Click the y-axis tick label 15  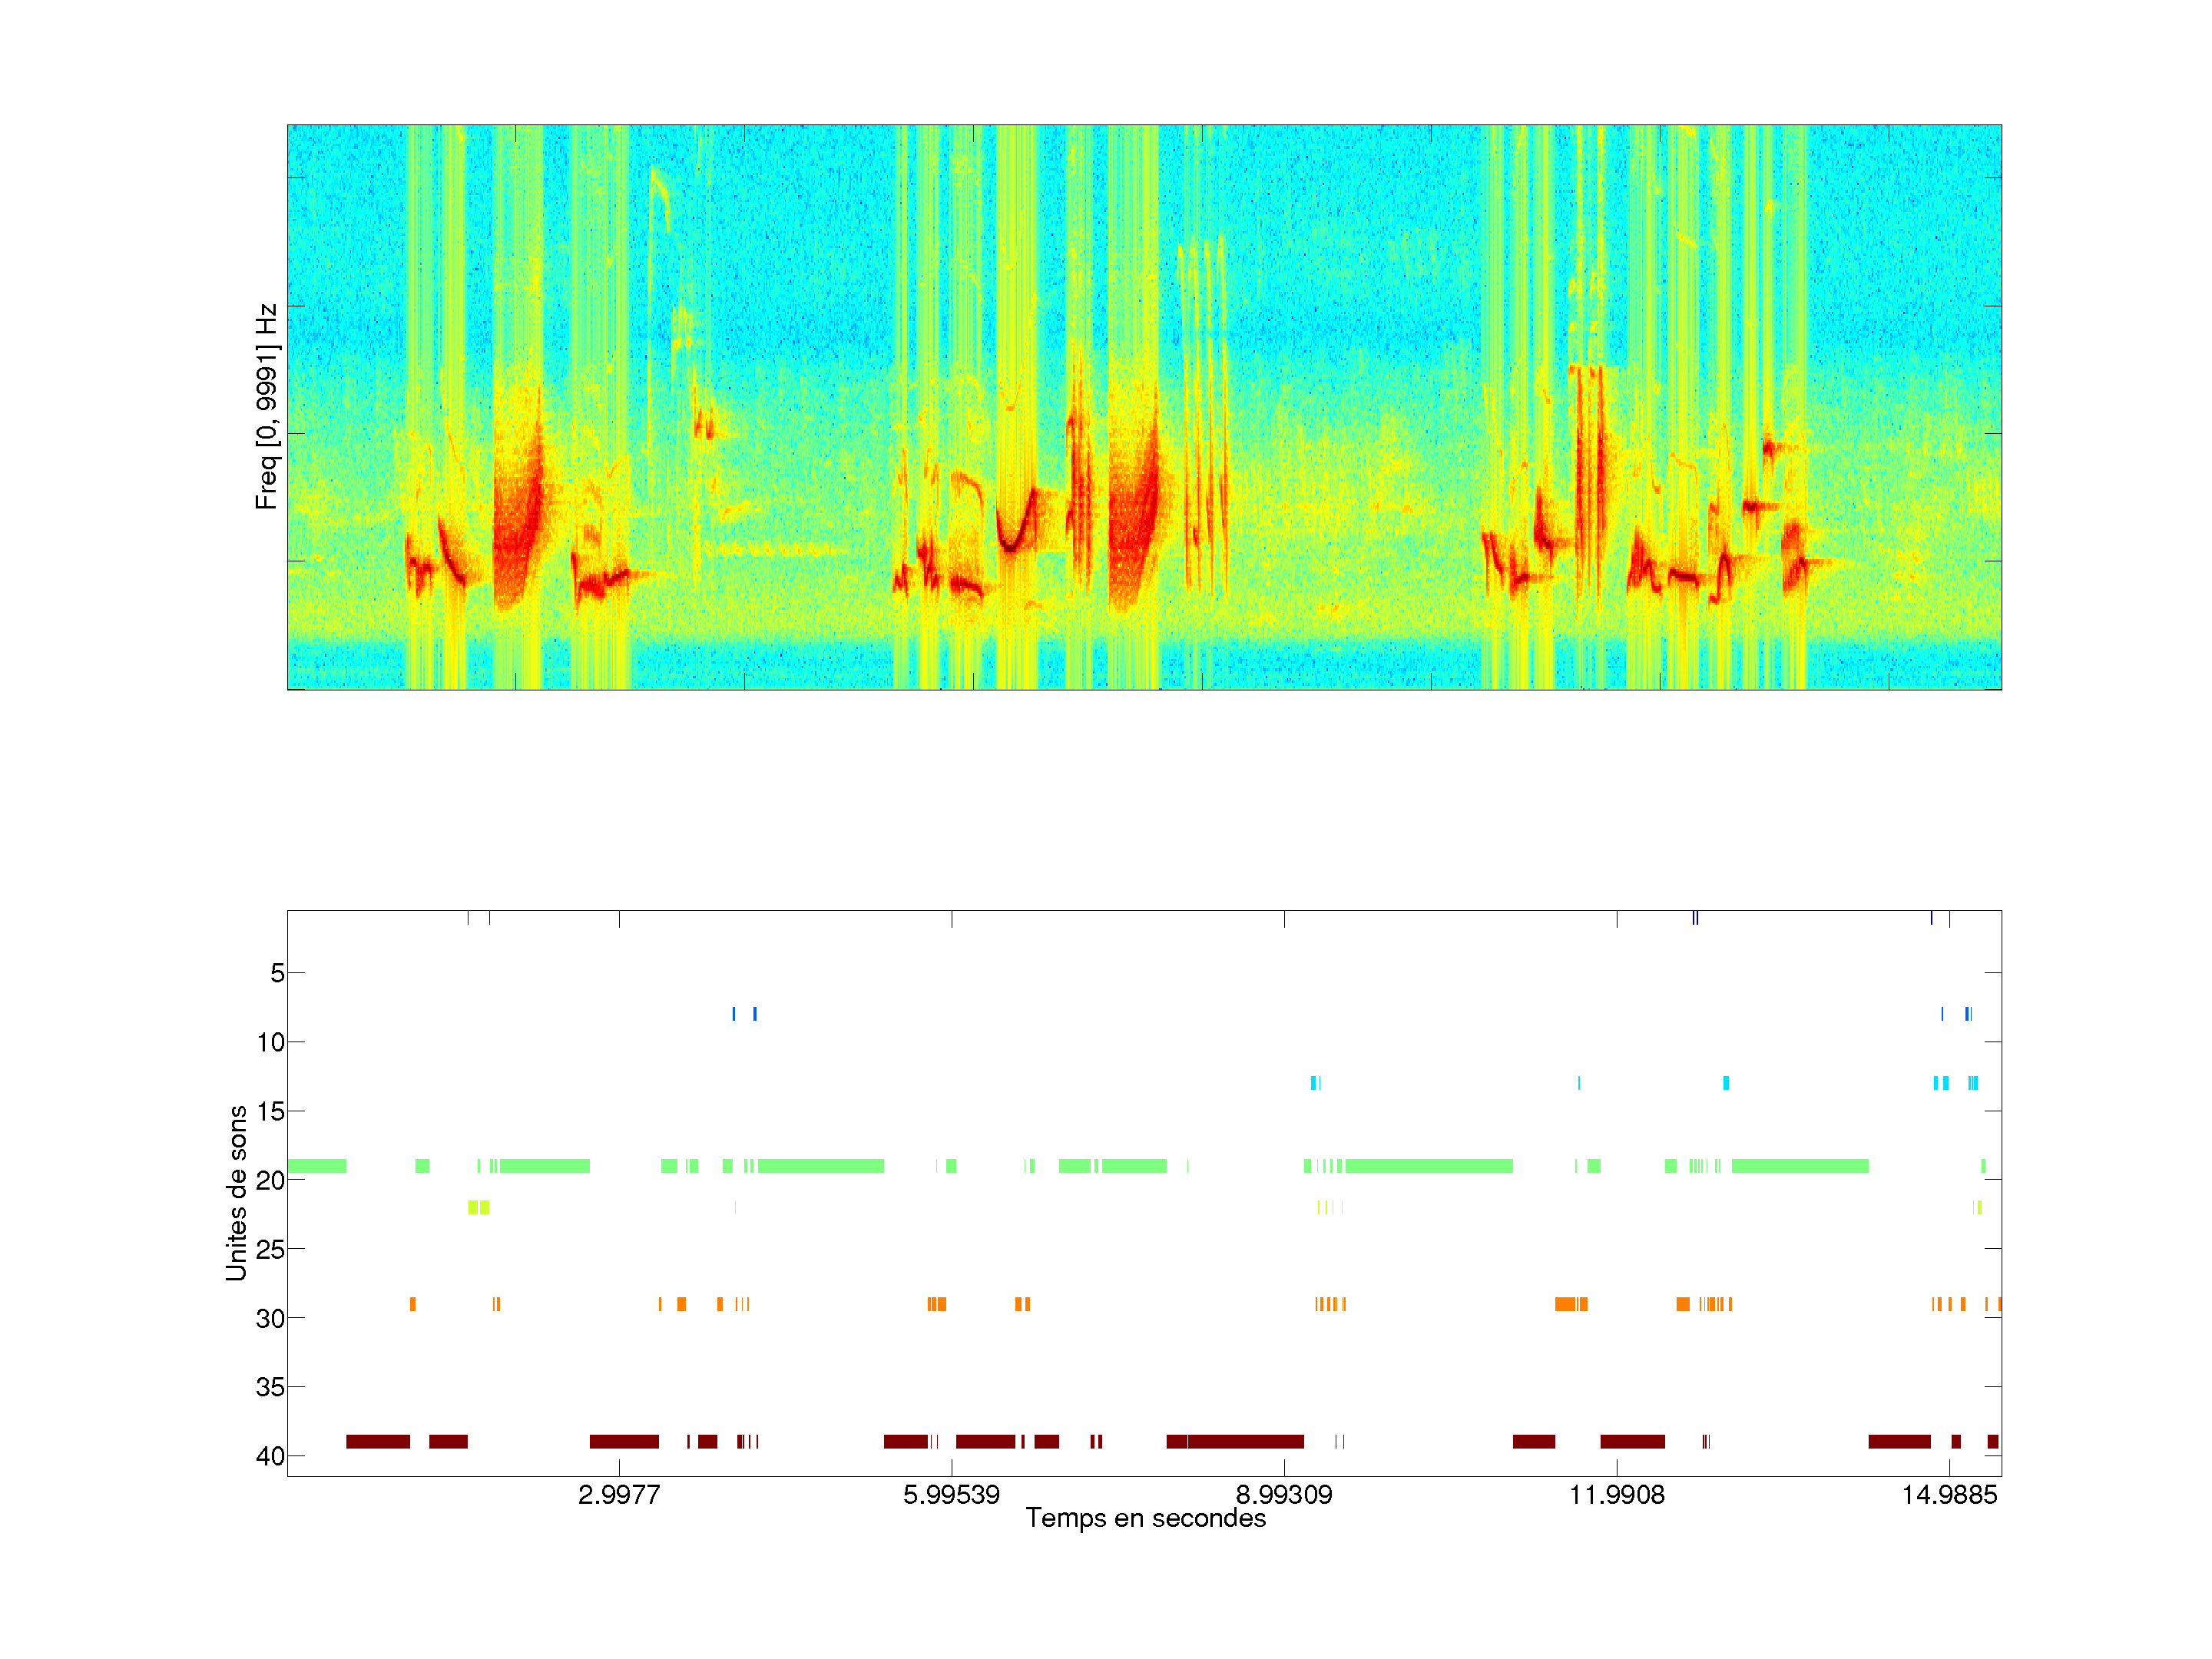(x=271, y=1111)
